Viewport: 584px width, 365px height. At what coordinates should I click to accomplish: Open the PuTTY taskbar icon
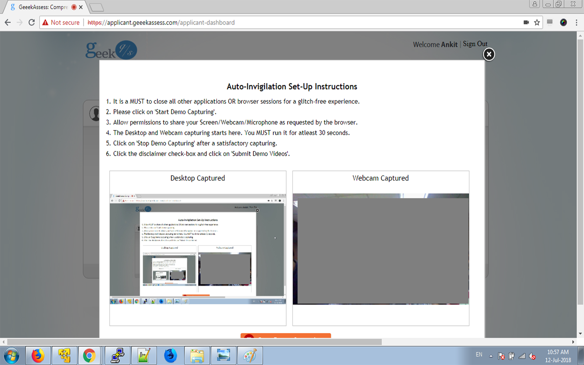118,355
